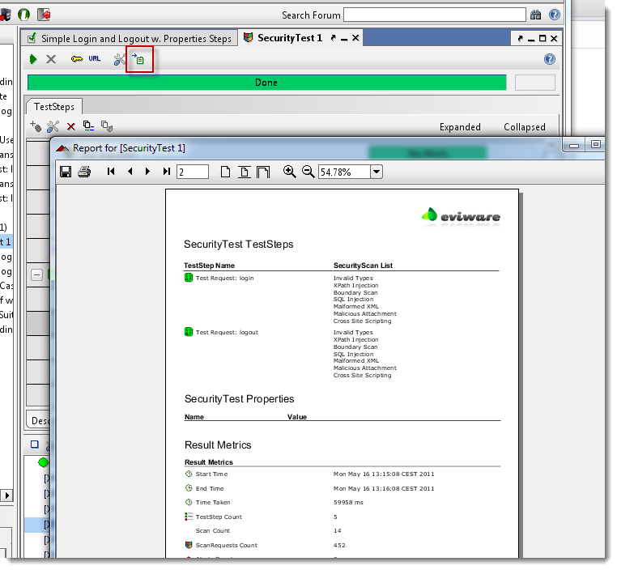Click the eviware logo in report
This screenshot has height=570, width=617.
[461, 216]
